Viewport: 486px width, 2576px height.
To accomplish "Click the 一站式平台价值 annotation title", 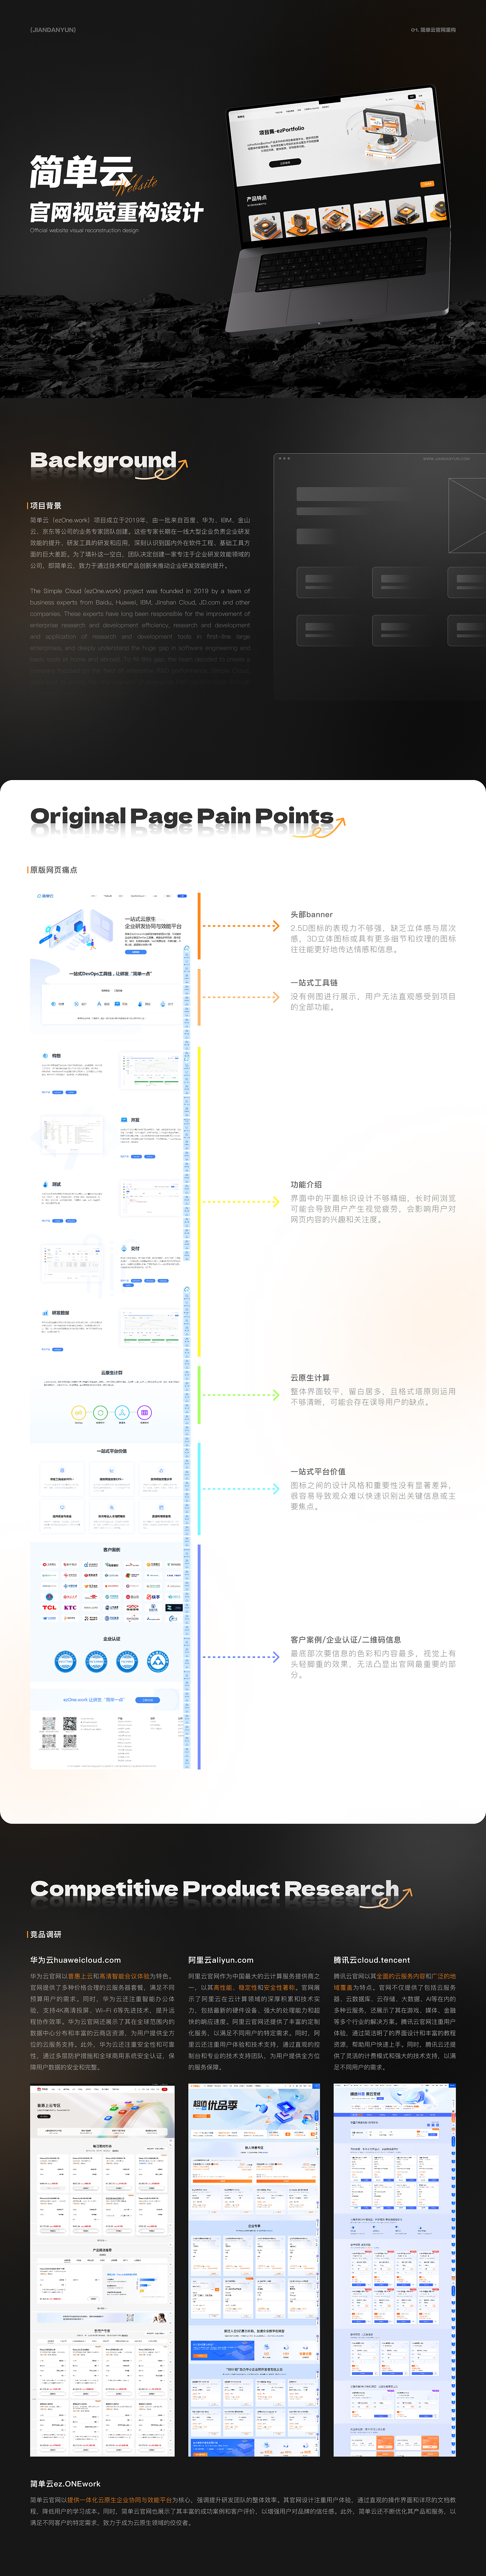I will (x=318, y=1472).
